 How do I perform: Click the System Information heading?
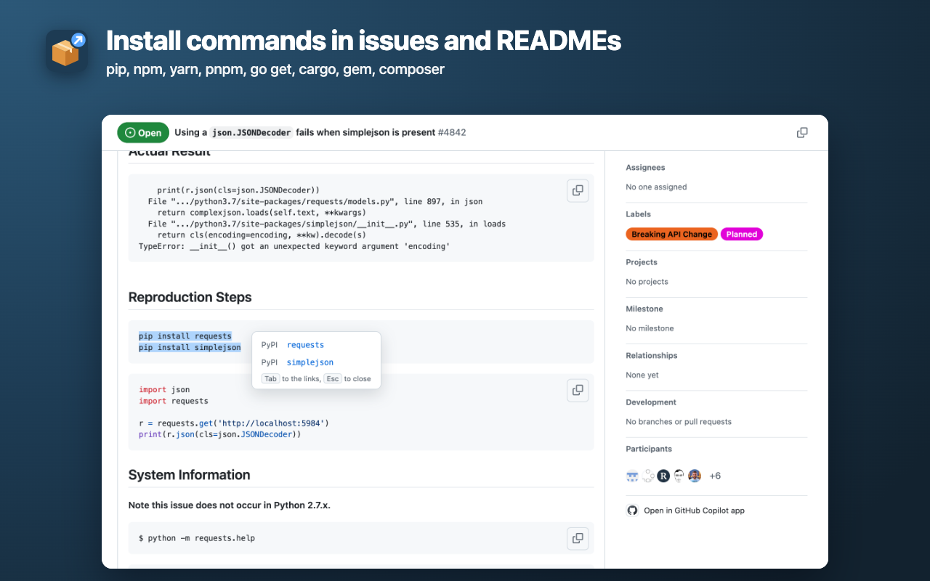190,475
